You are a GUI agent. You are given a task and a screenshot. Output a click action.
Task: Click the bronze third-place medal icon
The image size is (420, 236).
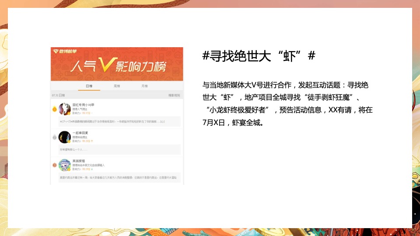[54, 165]
